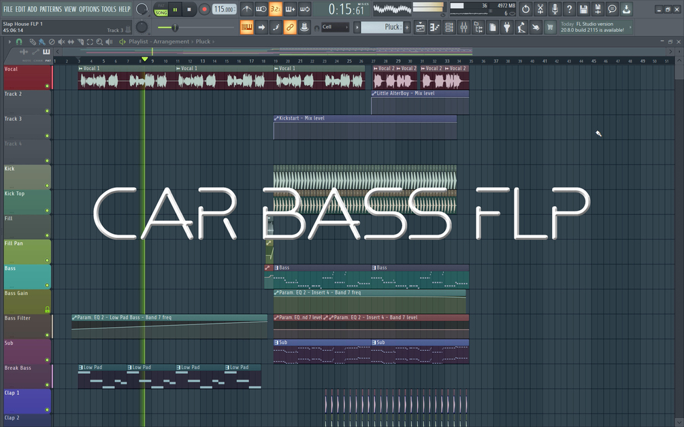Click the Pluck breadcrumb in playlist title

coord(203,42)
